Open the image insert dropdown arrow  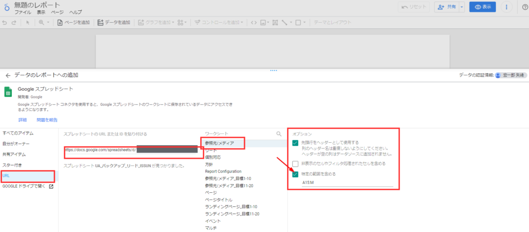pos(268,23)
